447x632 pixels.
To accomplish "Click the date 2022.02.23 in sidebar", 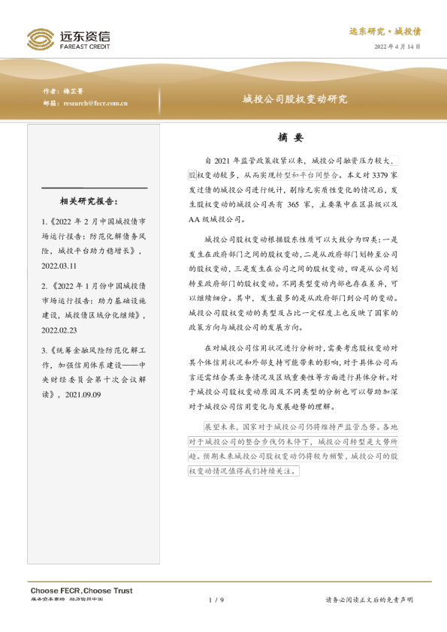I will 59,330.
